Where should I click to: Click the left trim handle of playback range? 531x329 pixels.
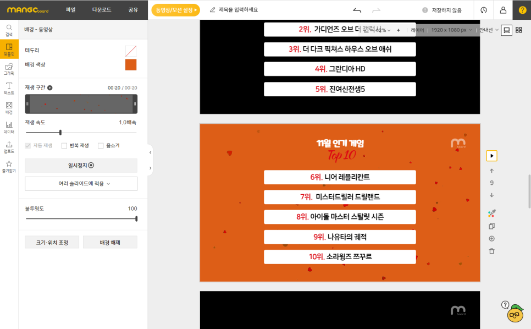pos(27,104)
